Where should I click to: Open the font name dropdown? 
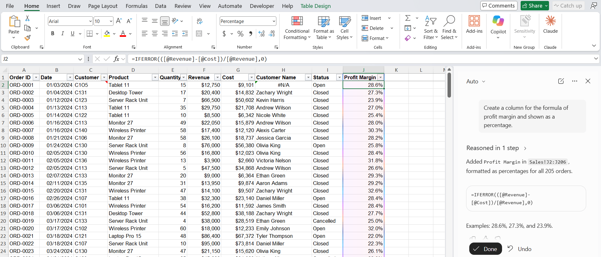click(x=90, y=21)
